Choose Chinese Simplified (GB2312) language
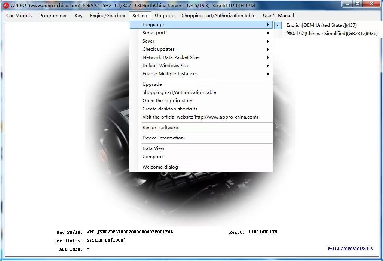This screenshot has width=383, height=261. coord(332,34)
